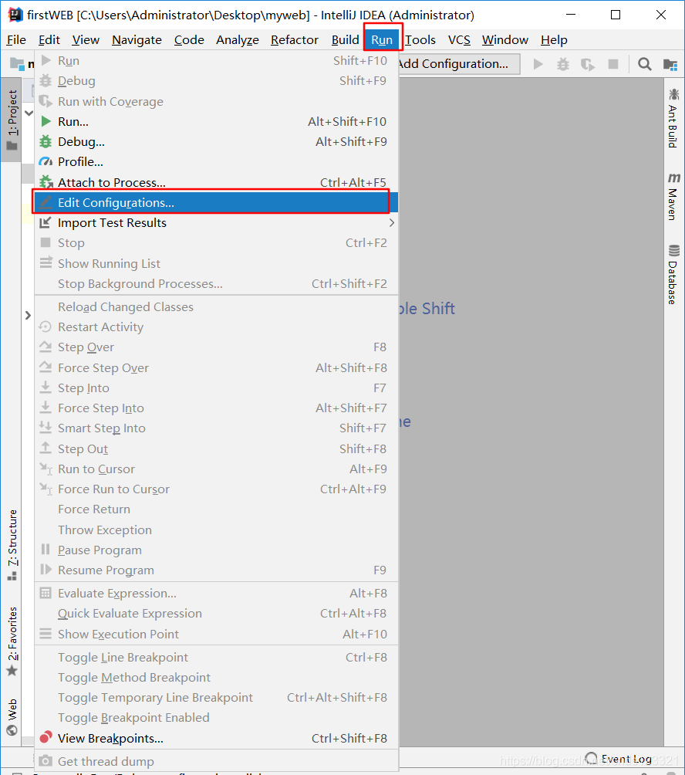Click Force Return entry
Image resolution: width=685 pixels, height=775 pixels.
[216, 509]
